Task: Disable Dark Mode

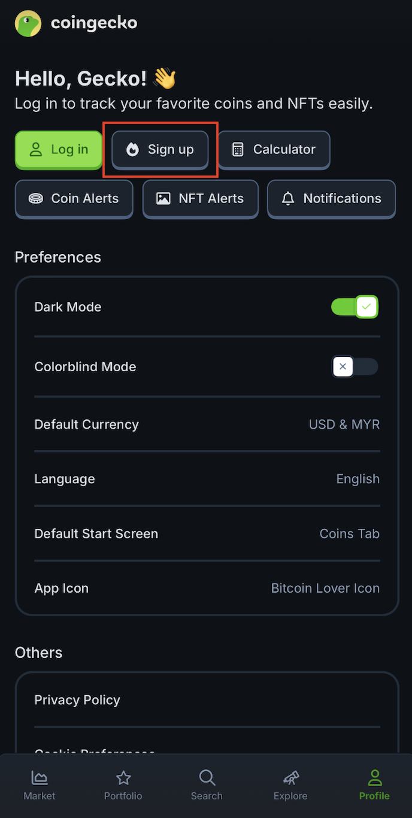Action: tap(355, 307)
